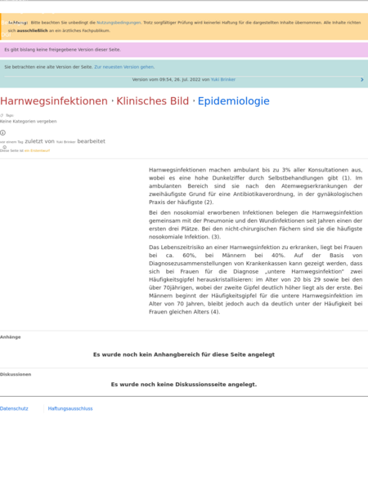Click the 'ausschließlich' bold word in warning
The height and width of the screenshot is (490, 368).
tap(32, 31)
